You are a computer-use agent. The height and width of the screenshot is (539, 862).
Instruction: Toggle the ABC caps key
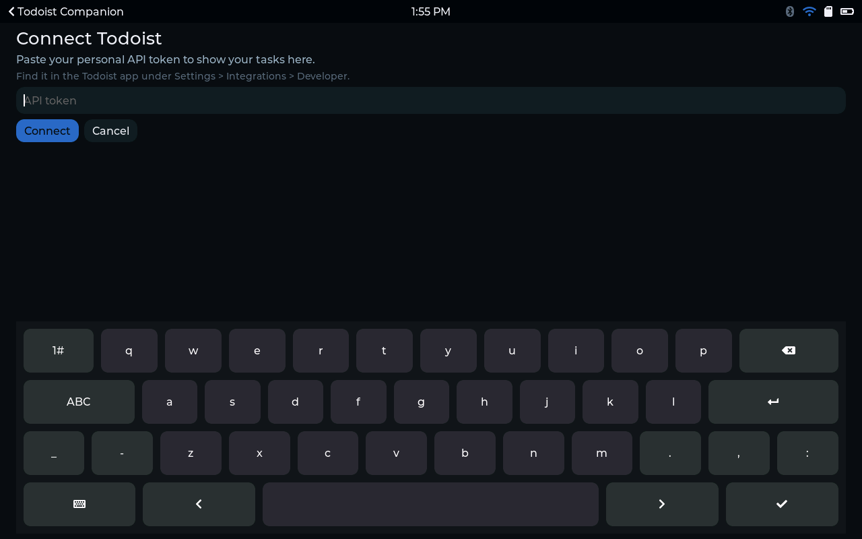[79, 402]
